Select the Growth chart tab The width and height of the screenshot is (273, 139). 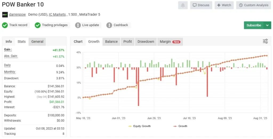coord(94,42)
